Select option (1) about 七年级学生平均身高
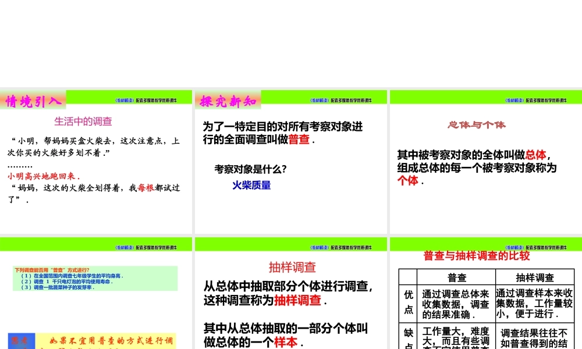The height and width of the screenshot is (349, 582). pyautogui.click(x=73, y=275)
